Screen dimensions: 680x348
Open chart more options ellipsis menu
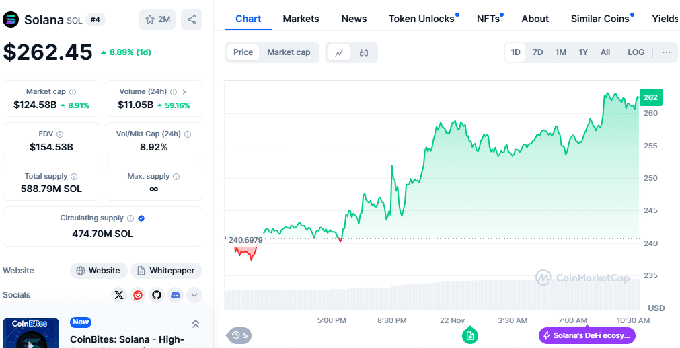tap(667, 52)
